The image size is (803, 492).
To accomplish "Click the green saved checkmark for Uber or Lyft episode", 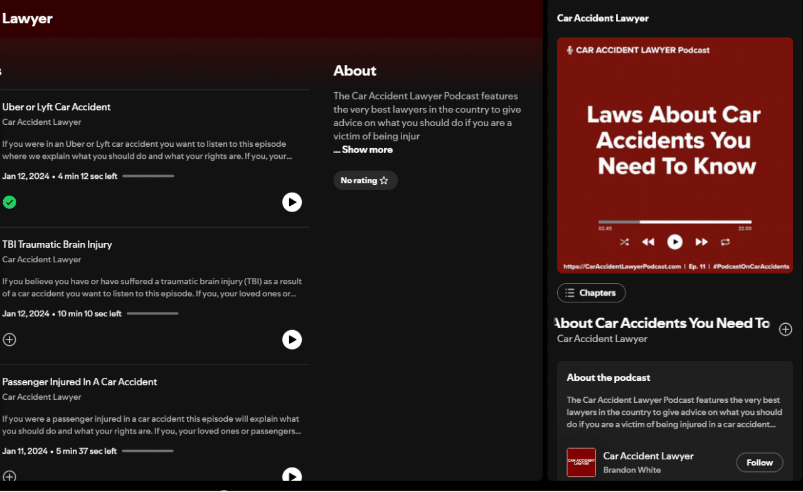I will point(9,202).
